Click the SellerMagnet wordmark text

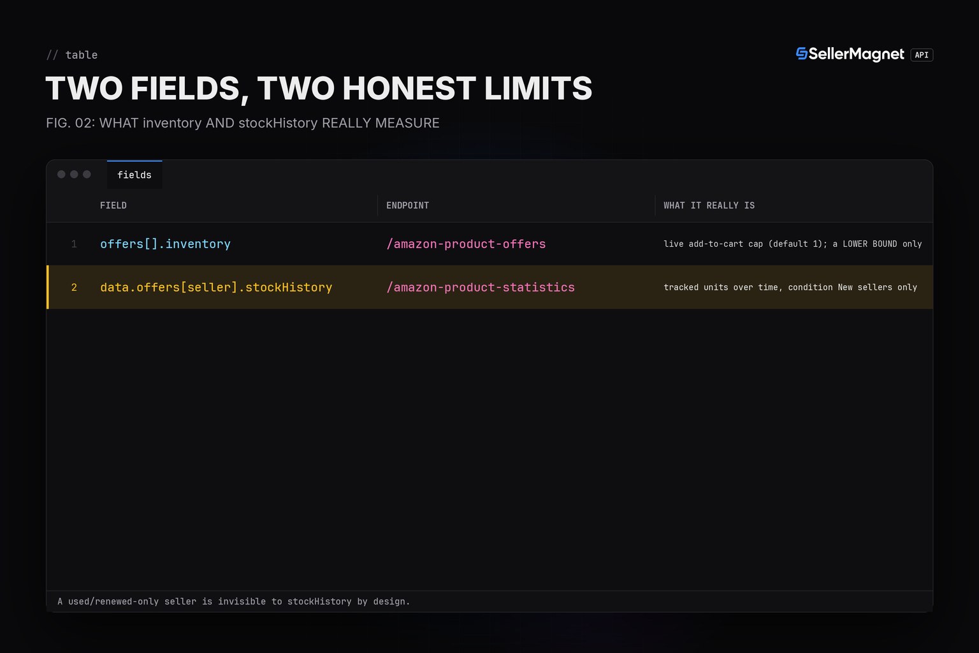click(856, 54)
